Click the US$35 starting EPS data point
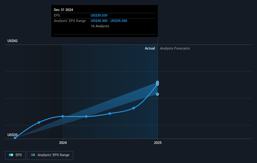This screenshot has height=163, width=257. (15, 138)
